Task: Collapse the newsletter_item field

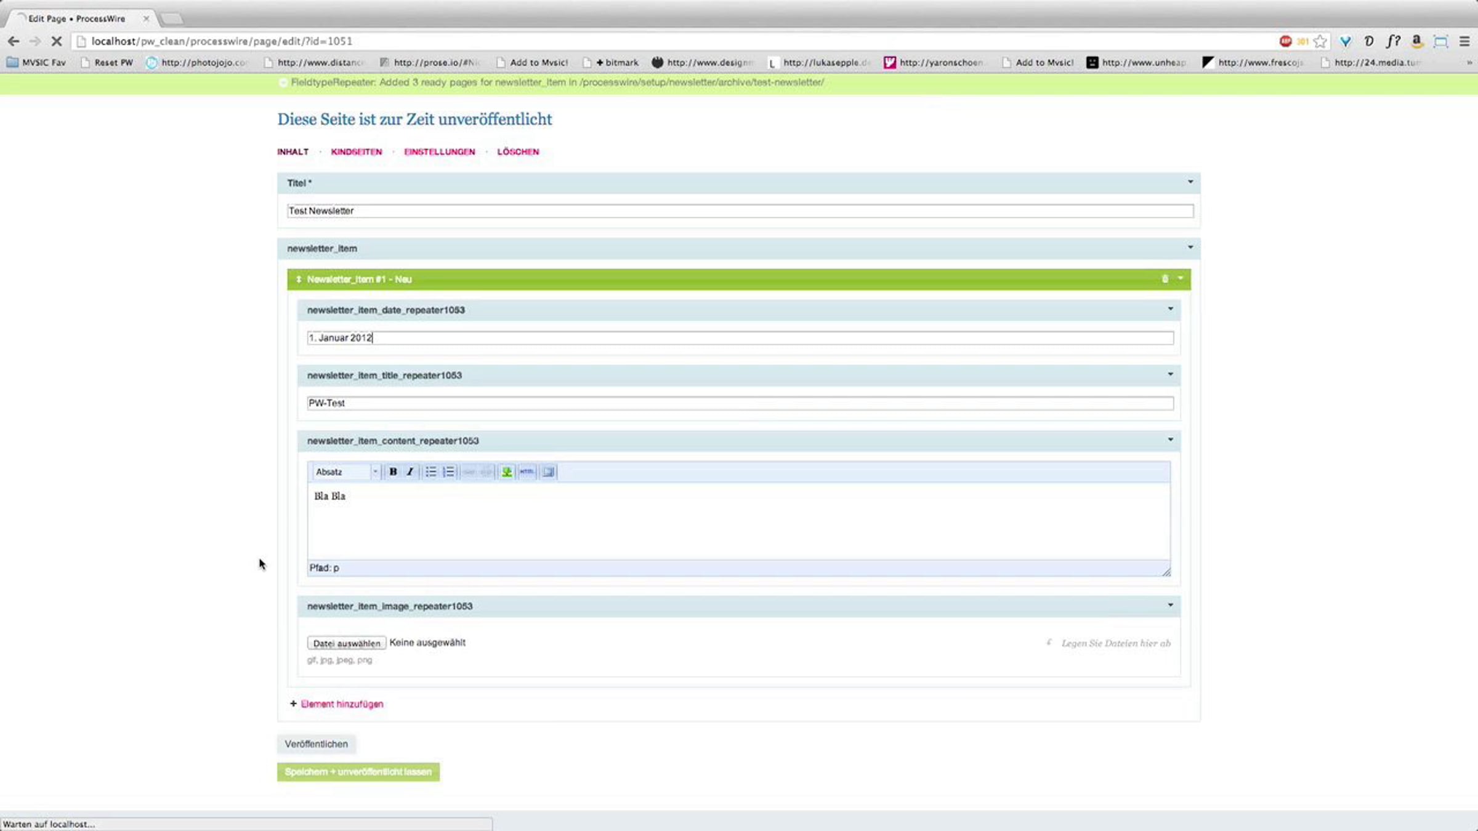Action: point(1190,247)
